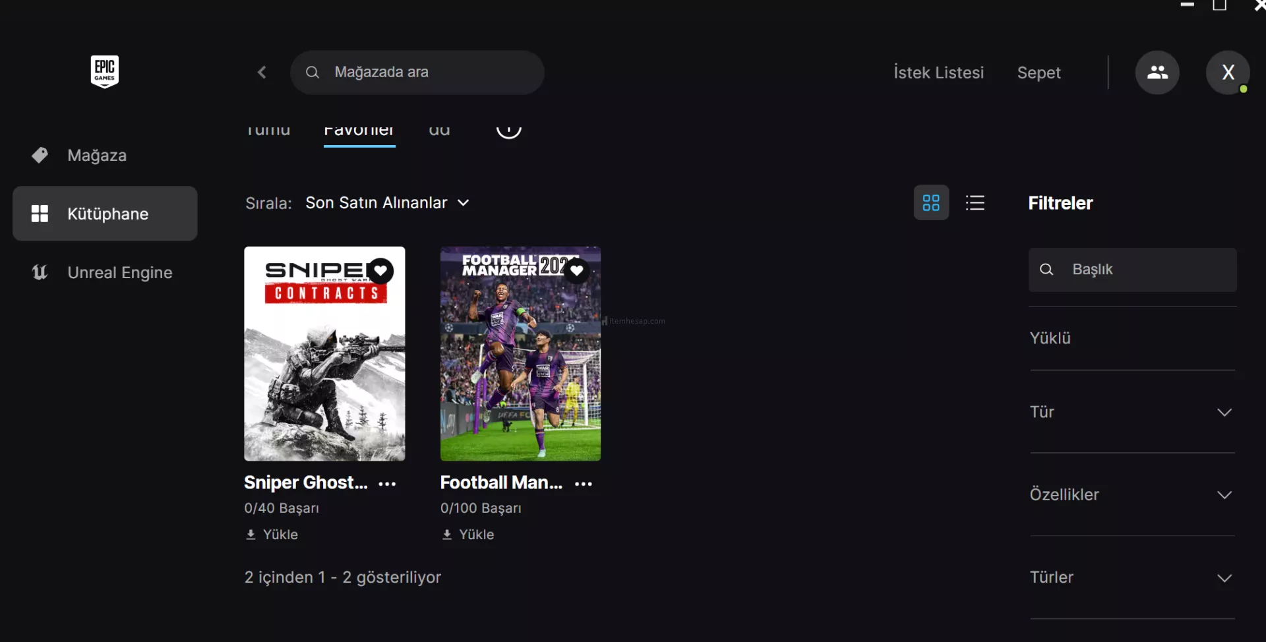Toggle favorite heart on Football Manager
The image size is (1266, 642).
click(x=577, y=270)
